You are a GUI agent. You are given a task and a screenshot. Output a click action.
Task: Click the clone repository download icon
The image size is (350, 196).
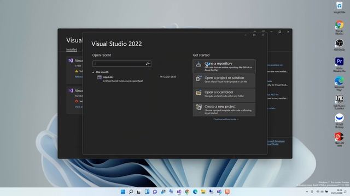(x=199, y=64)
